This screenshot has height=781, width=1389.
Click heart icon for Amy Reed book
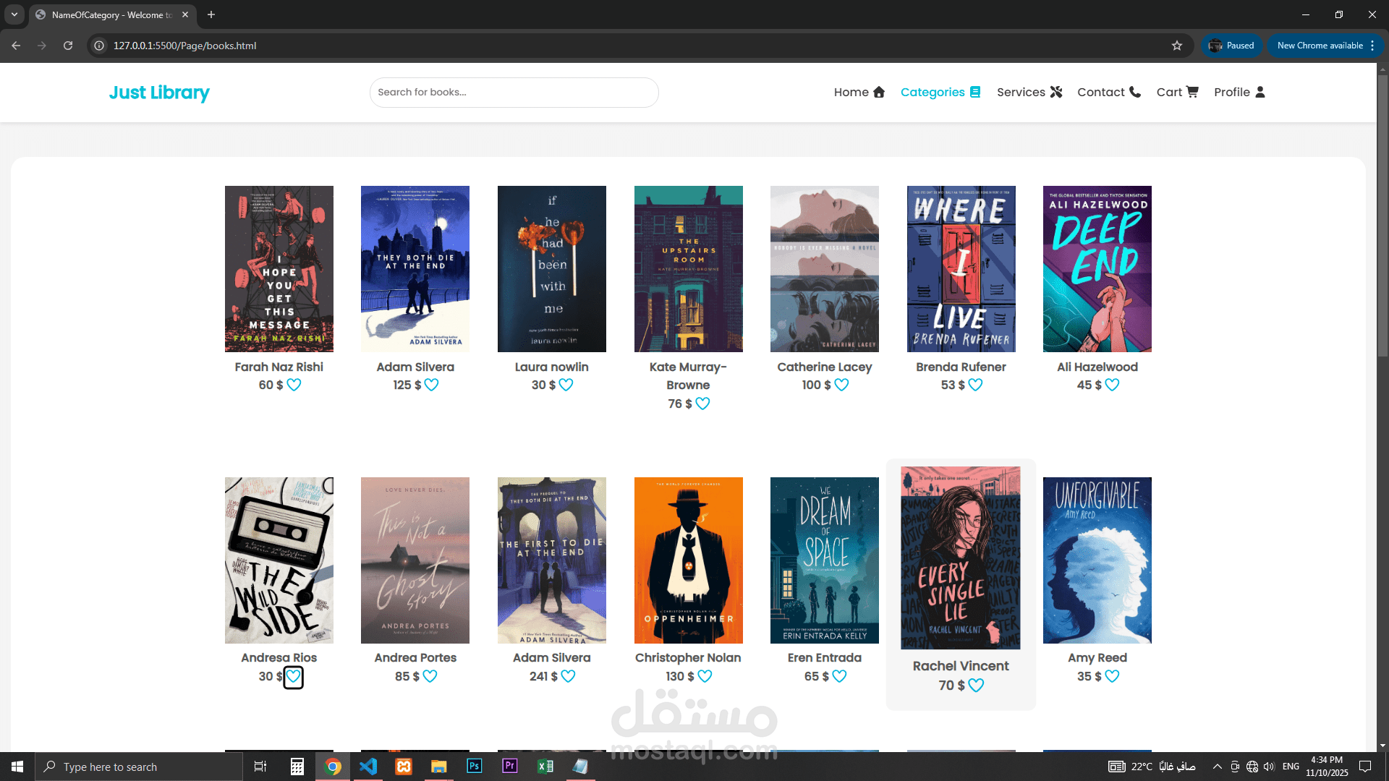(1112, 677)
